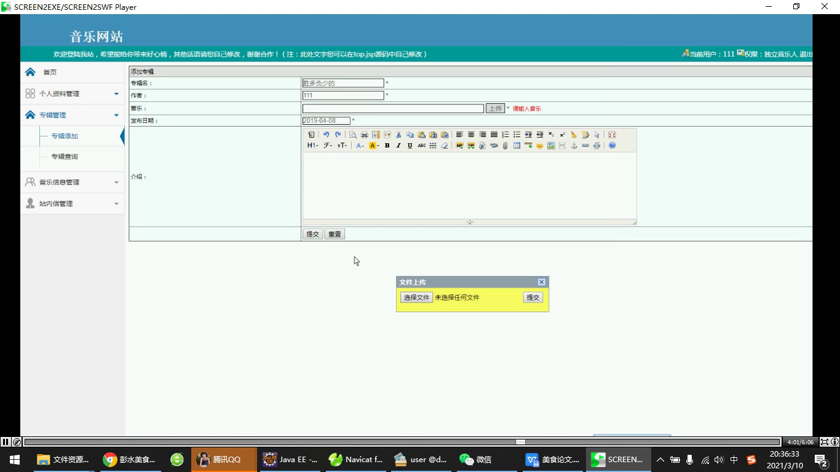The width and height of the screenshot is (840, 472).
Task: Focus the 作者 input field
Action: pyautogui.click(x=343, y=95)
